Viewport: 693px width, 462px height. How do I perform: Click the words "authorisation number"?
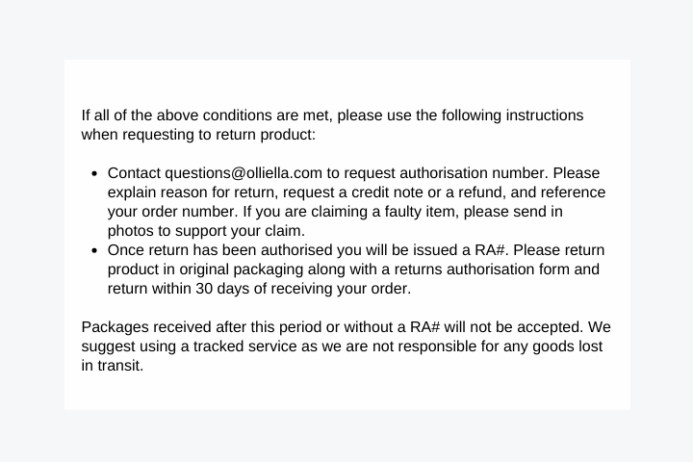tap(474, 173)
